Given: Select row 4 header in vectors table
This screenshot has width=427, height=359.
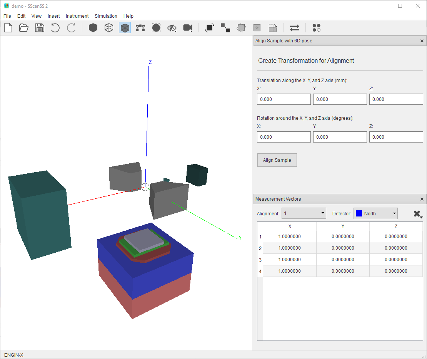Looking at the screenshot, I should pyautogui.click(x=260, y=271).
